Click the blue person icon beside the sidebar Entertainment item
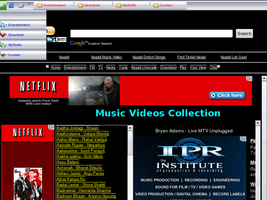Image resolution: width=267 pixels, height=200 pixels. coord(3,25)
